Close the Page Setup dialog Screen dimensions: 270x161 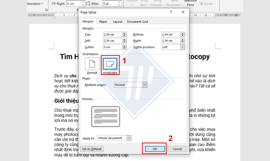click(x=183, y=12)
